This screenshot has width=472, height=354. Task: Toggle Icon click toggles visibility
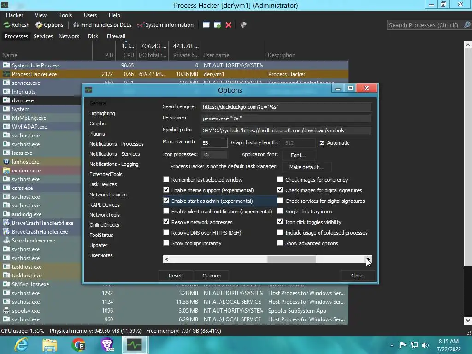coord(280,222)
